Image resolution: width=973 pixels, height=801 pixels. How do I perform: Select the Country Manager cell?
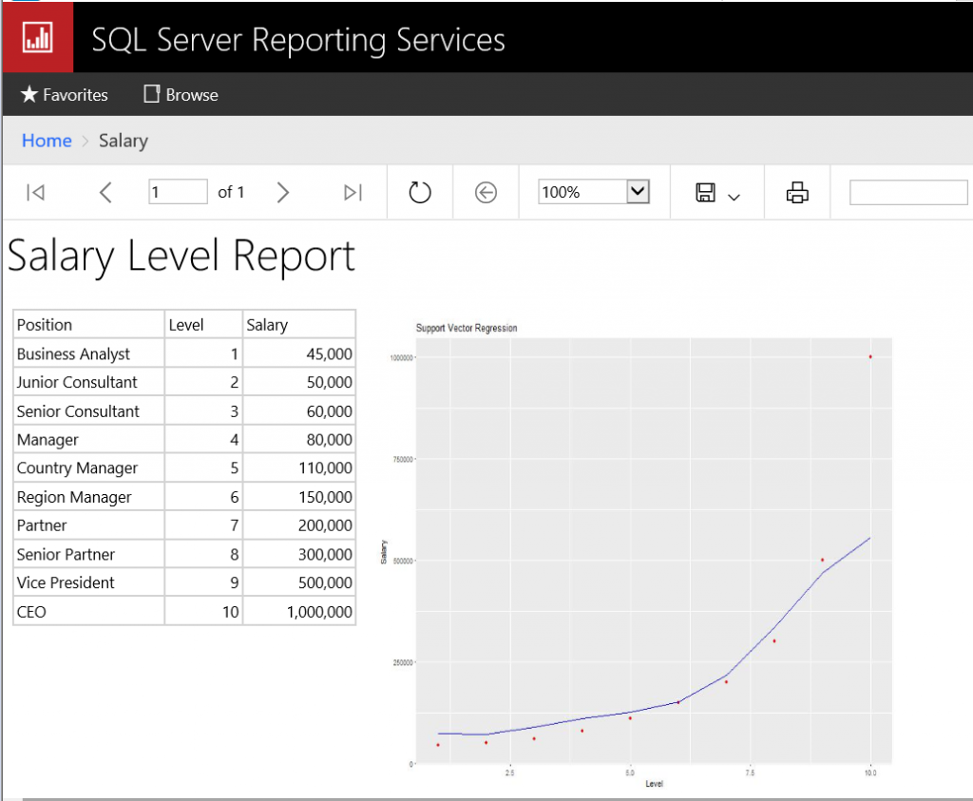[x=88, y=467]
